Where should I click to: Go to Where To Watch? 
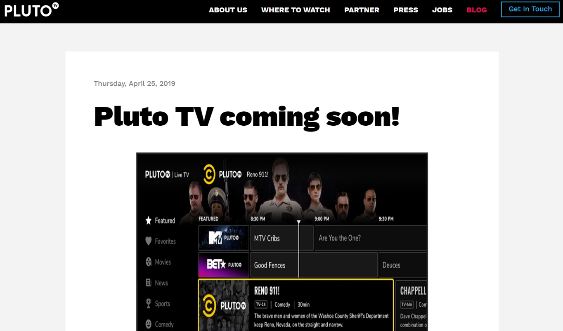(296, 10)
